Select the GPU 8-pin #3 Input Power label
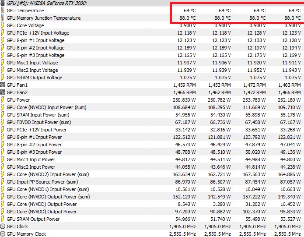Image resolution: width=304 pixels, height=237 pixels. 34,152
